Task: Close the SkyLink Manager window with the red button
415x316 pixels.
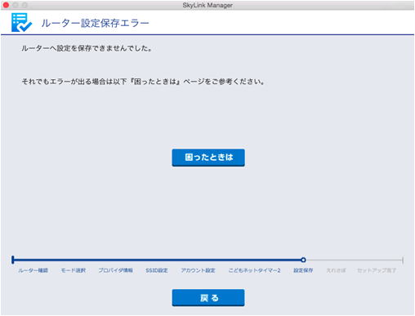Action: pyautogui.click(x=6, y=5)
